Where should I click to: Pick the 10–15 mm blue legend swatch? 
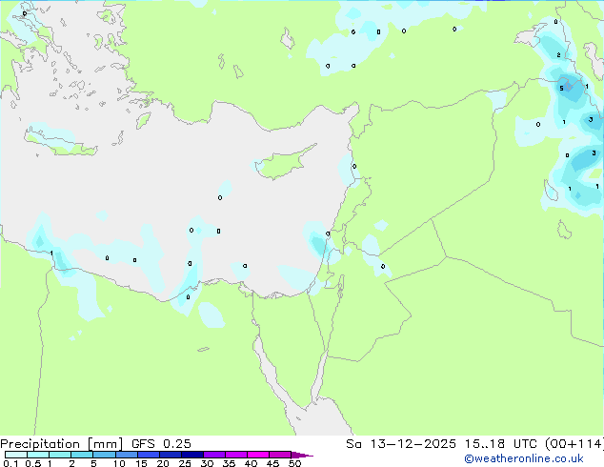[x=126, y=455]
